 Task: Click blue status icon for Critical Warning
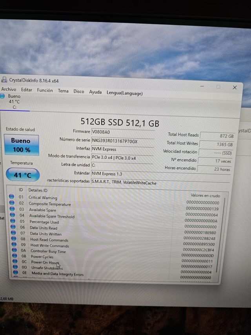coord(12,197)
